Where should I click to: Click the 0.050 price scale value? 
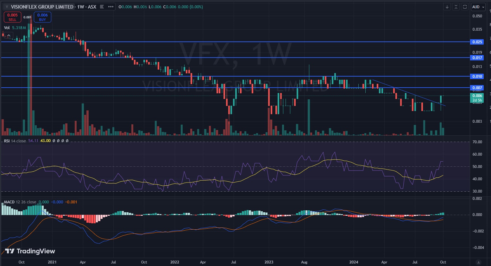tap(477, 16)
